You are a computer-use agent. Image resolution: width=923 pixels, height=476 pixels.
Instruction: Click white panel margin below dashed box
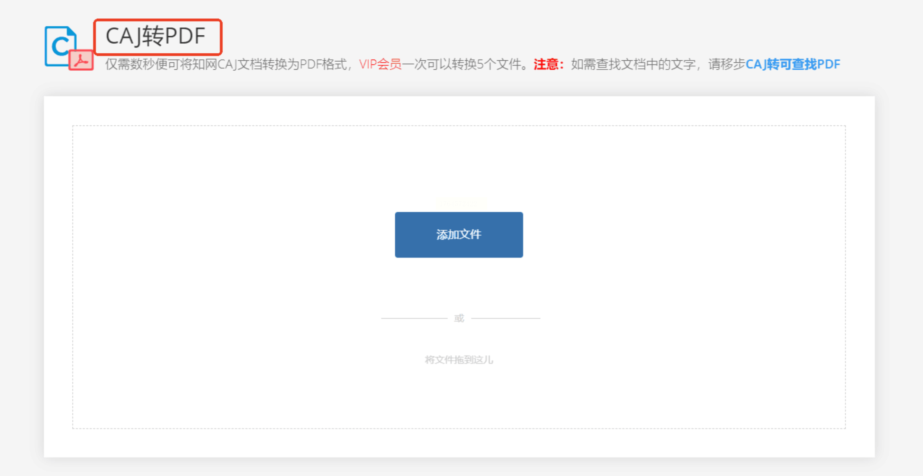tap(459, 443)
